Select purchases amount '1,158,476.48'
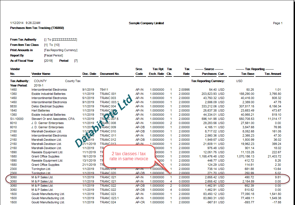 (208, 156)
